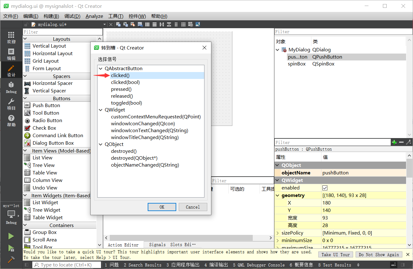Apply Lay Out in Form Layout icon
Image resolution: width=413 pixels, height=269 pixels.
pyautogui.click(x=176, y=24)
